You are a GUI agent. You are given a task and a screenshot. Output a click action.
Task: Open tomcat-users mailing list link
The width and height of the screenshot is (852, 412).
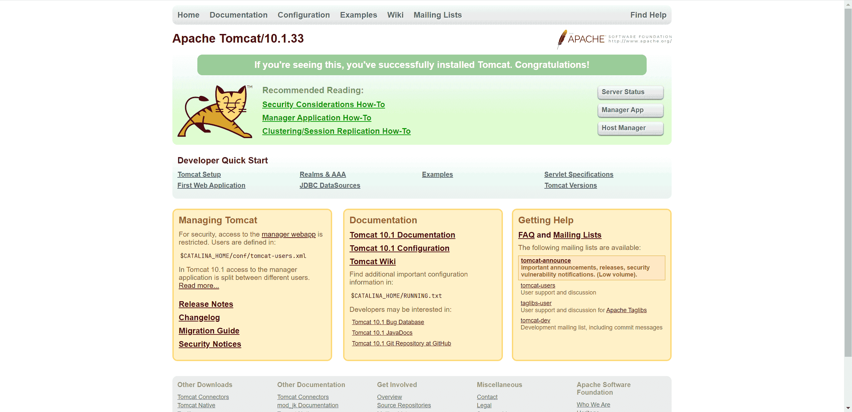[x=537, y=286]
